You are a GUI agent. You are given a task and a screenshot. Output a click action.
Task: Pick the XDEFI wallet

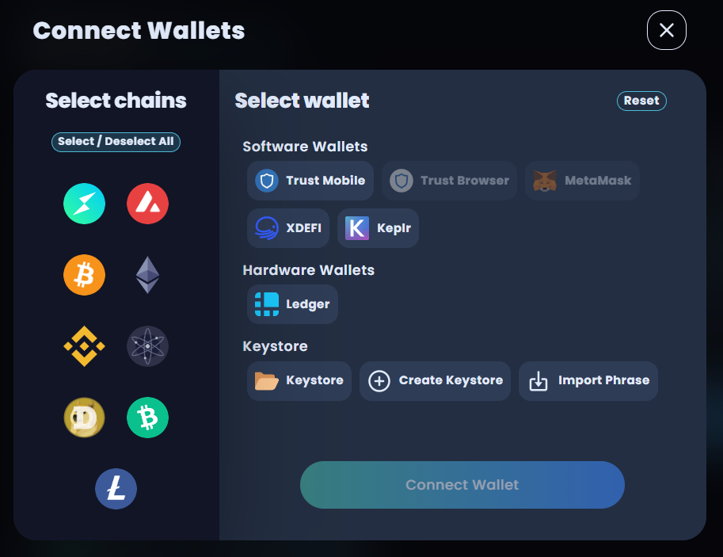click(x=288, y=228)
